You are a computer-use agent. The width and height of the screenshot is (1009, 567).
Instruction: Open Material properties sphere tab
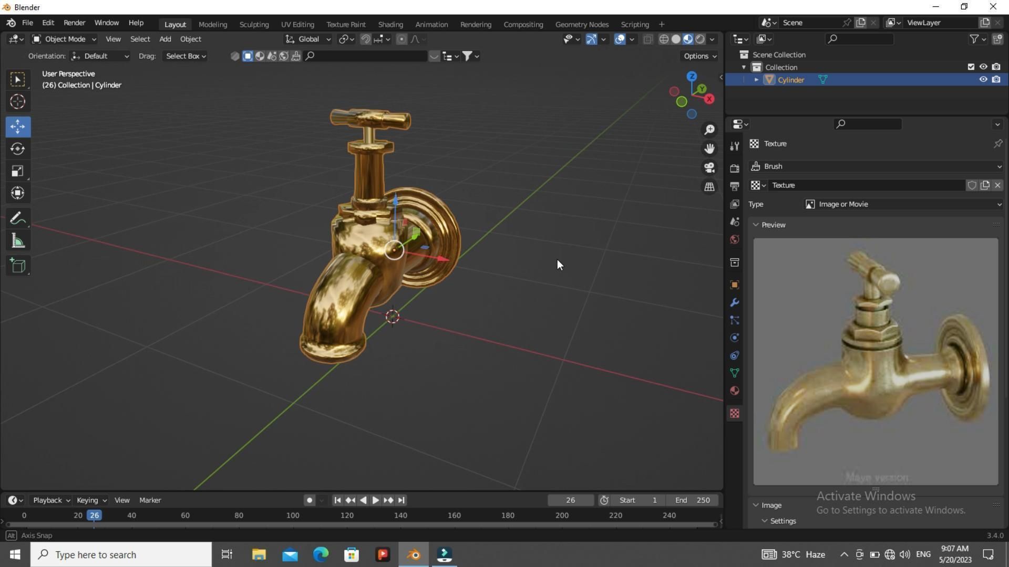(x=735, y=391)
